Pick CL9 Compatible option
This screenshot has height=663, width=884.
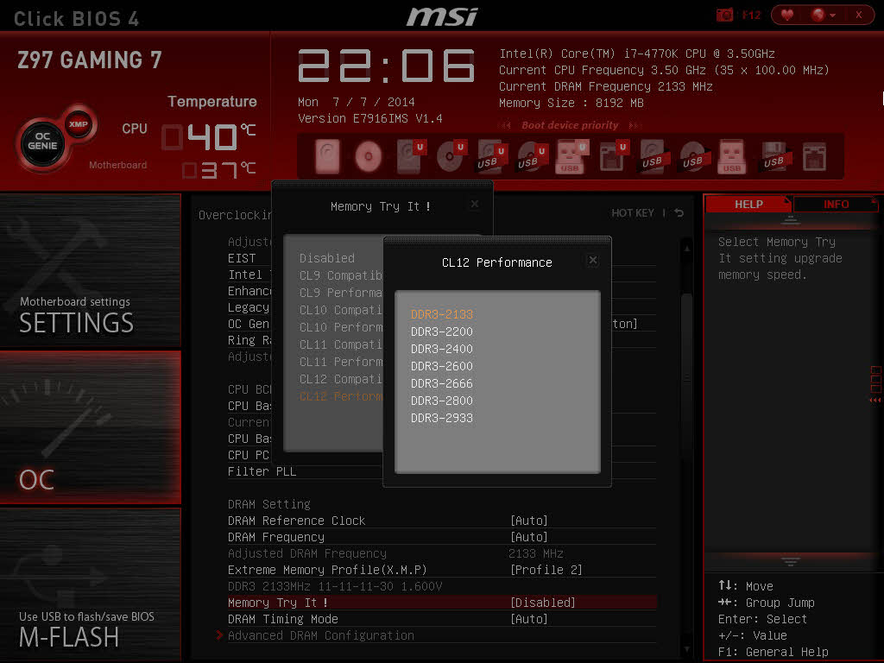pos(340,275)
